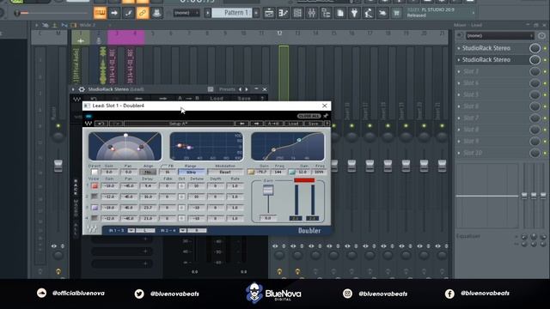Open the step sequencer in FL toolbar

(x=297, y=13)
